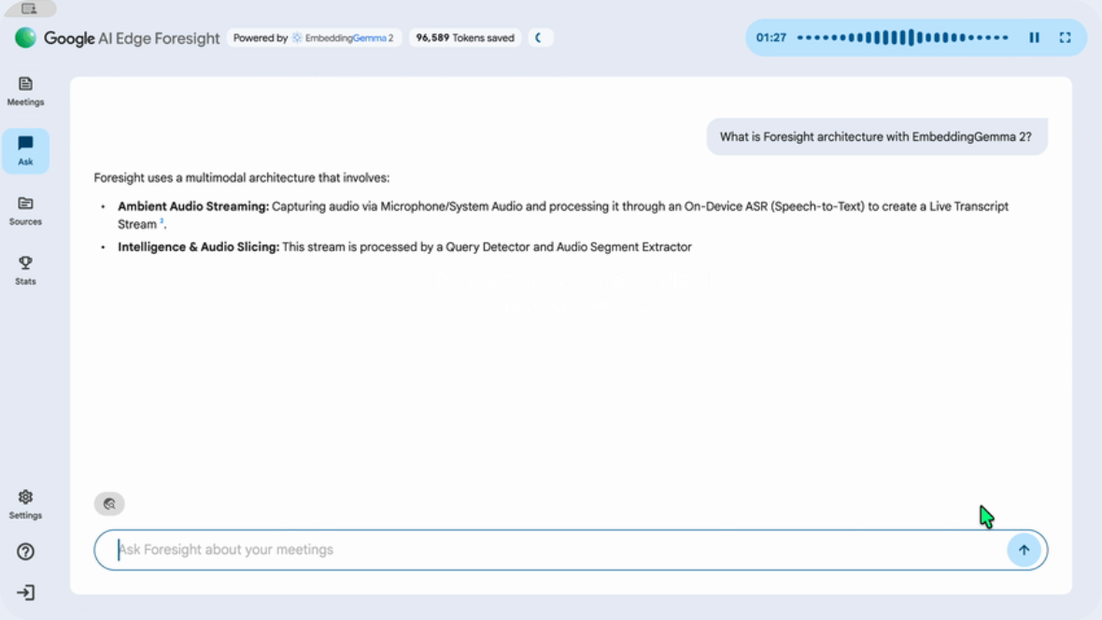This screenshot has height=620, width=1102.
Task: Click the Ambient Audio Streaming heading
Action: pyautogui.click(x=193, y=206)
